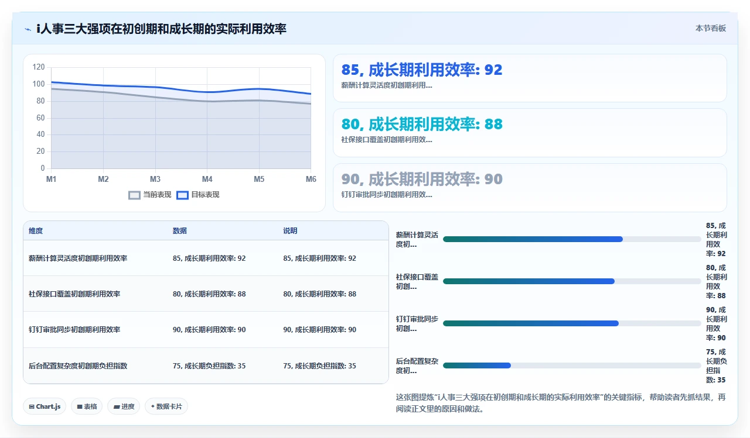Image resolution: width=750 pixels, height=438 pixels.
Task: Open the card 80, 成长期利用效率: 88
Action: (x=530, y=133)
